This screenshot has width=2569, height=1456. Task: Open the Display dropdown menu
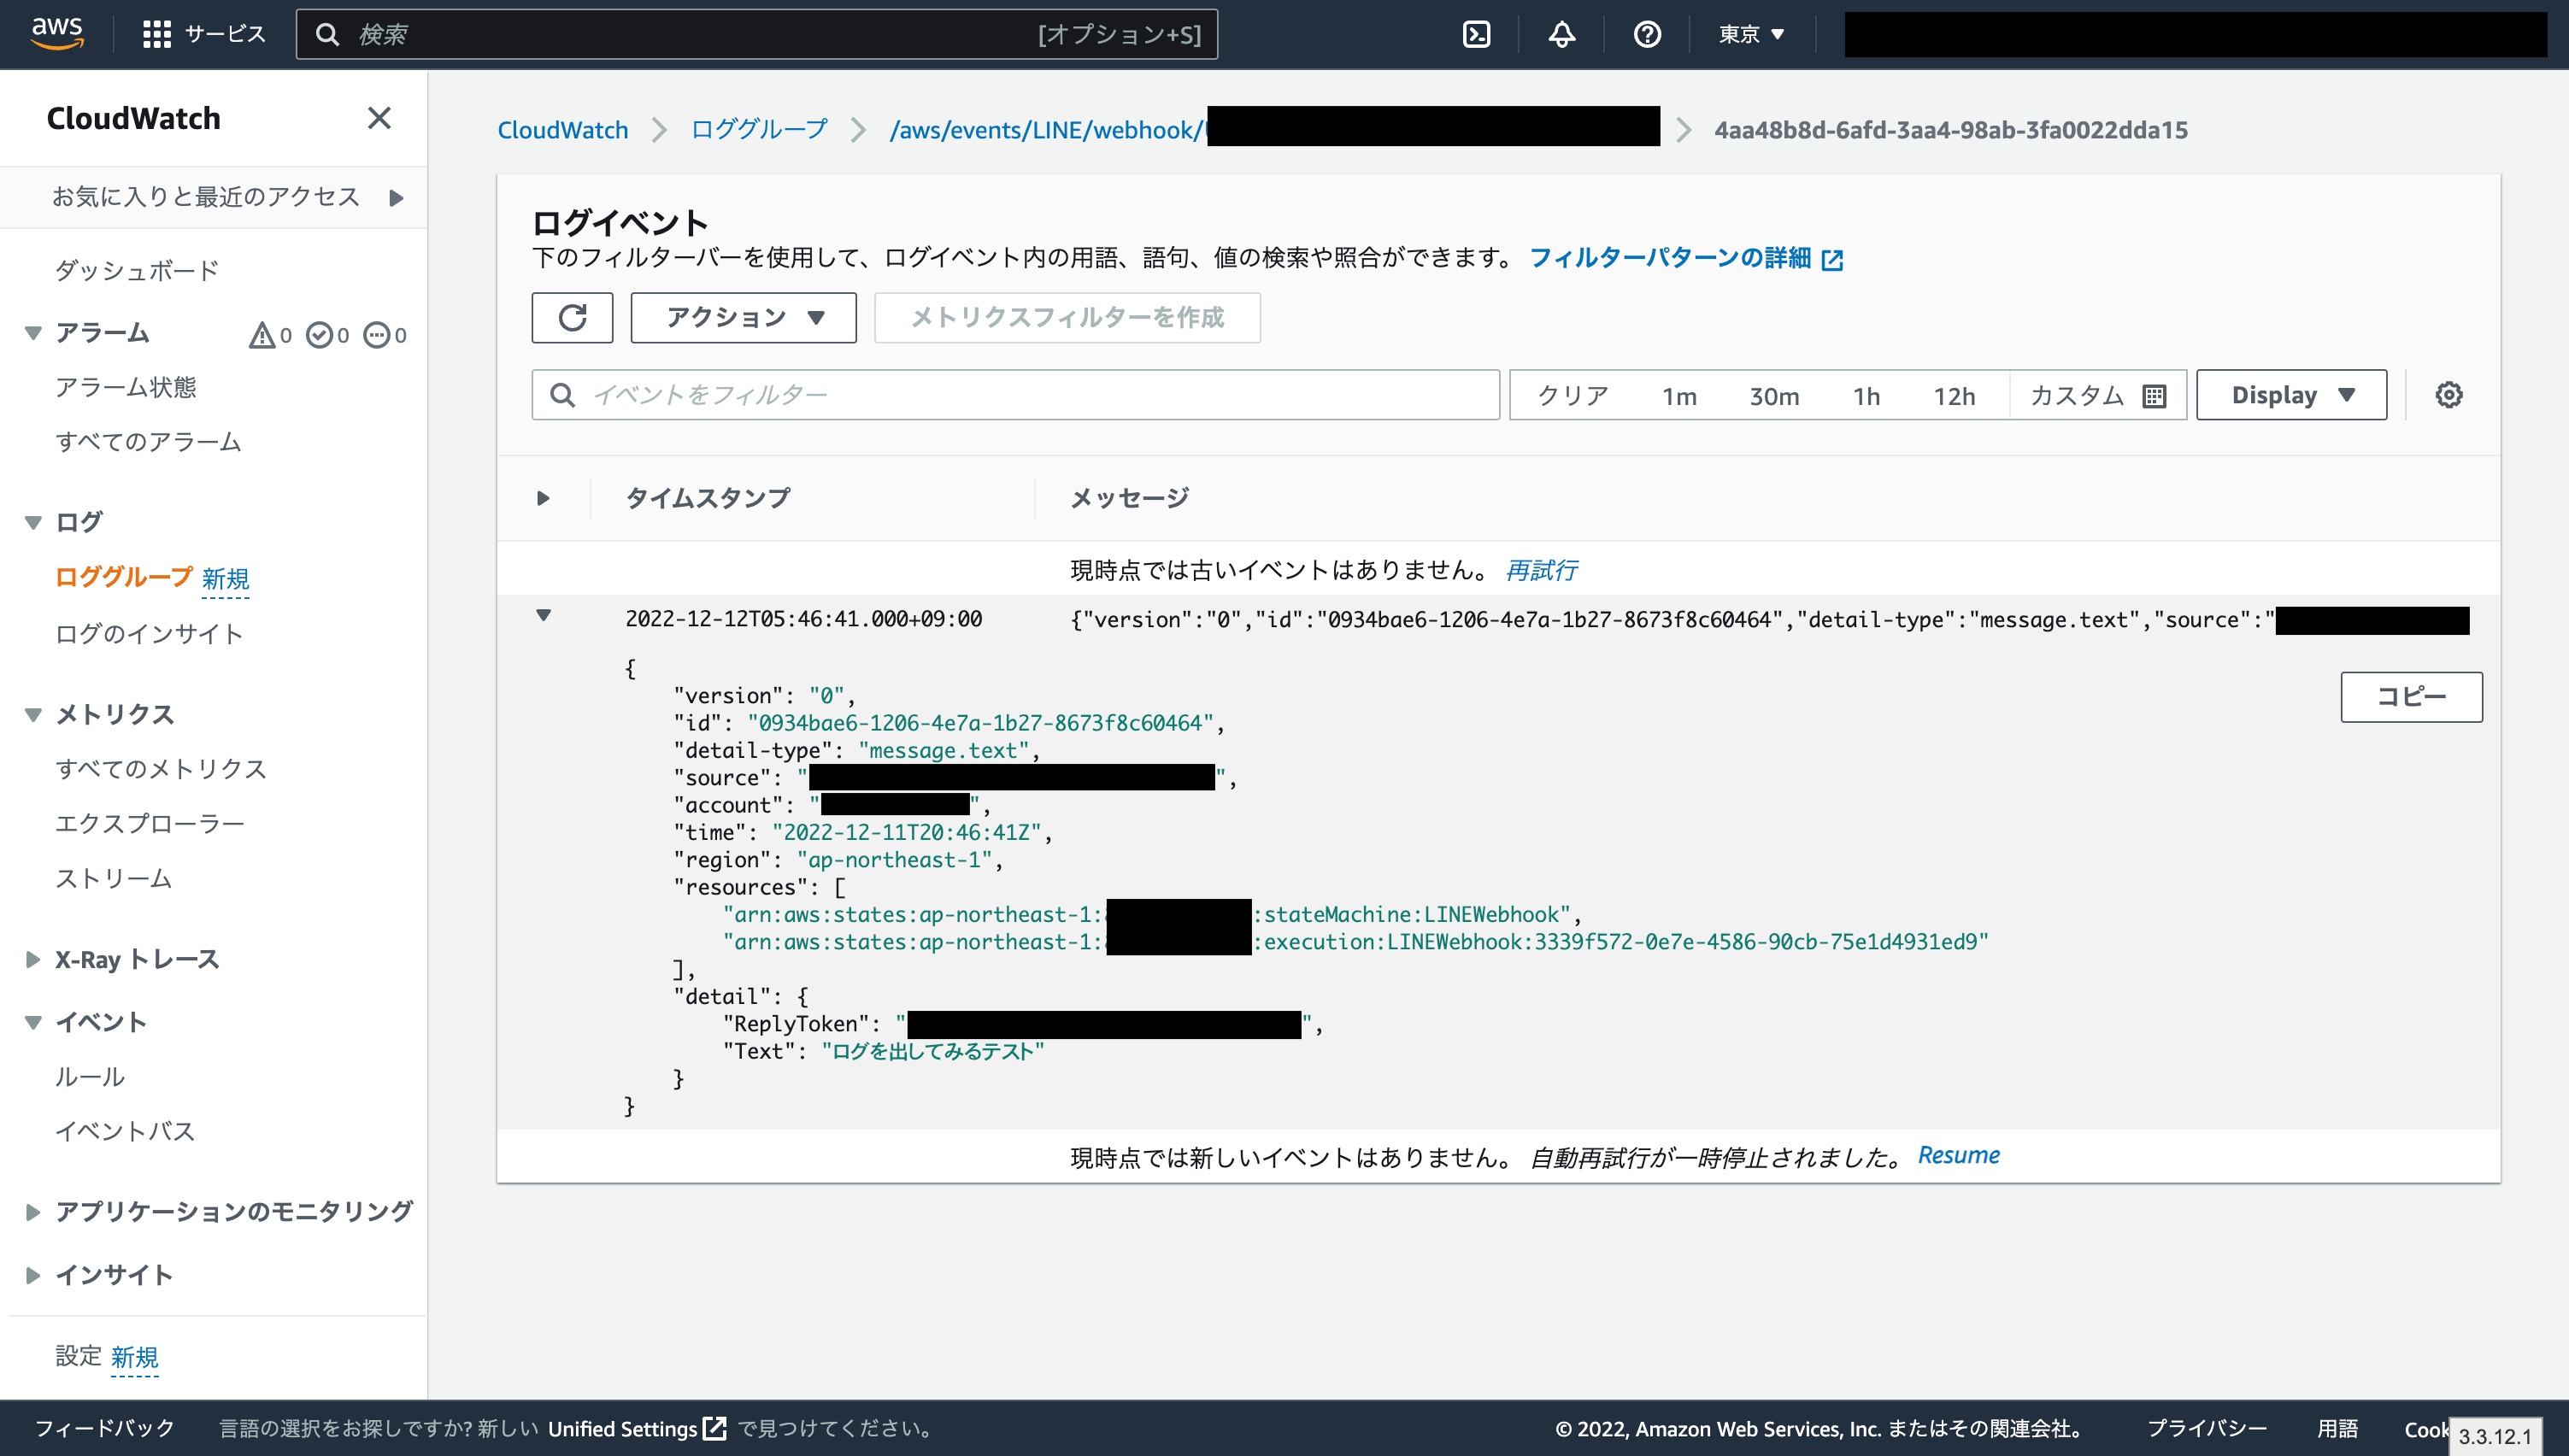2291,395
